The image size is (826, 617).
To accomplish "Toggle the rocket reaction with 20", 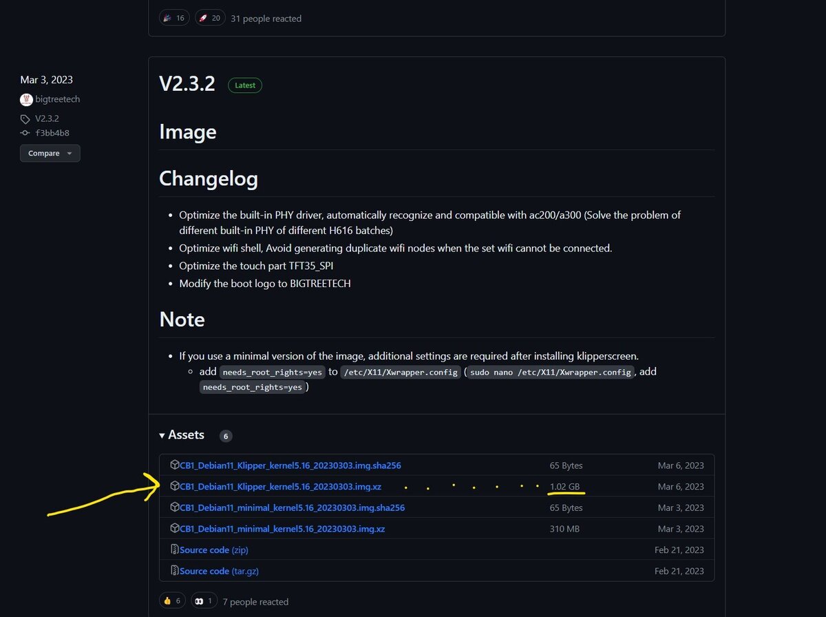I will pos(209,18).
